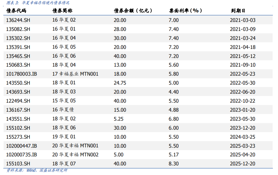Click maturity date 2022-05-30
The image size is (278, 175).
[243, 83]
